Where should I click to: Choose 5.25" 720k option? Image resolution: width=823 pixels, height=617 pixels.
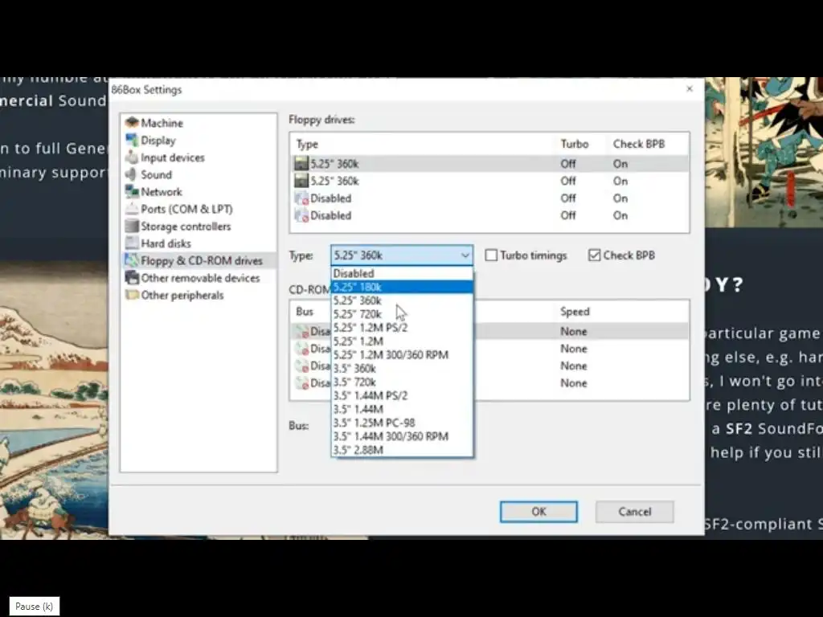pyautogui.click(x=402, y=314)
